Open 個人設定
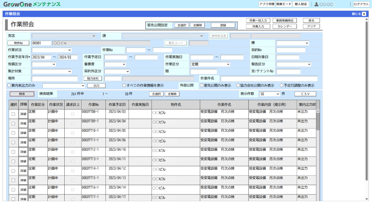The width and height of the screenshot is (372, 204). [301, 4]
